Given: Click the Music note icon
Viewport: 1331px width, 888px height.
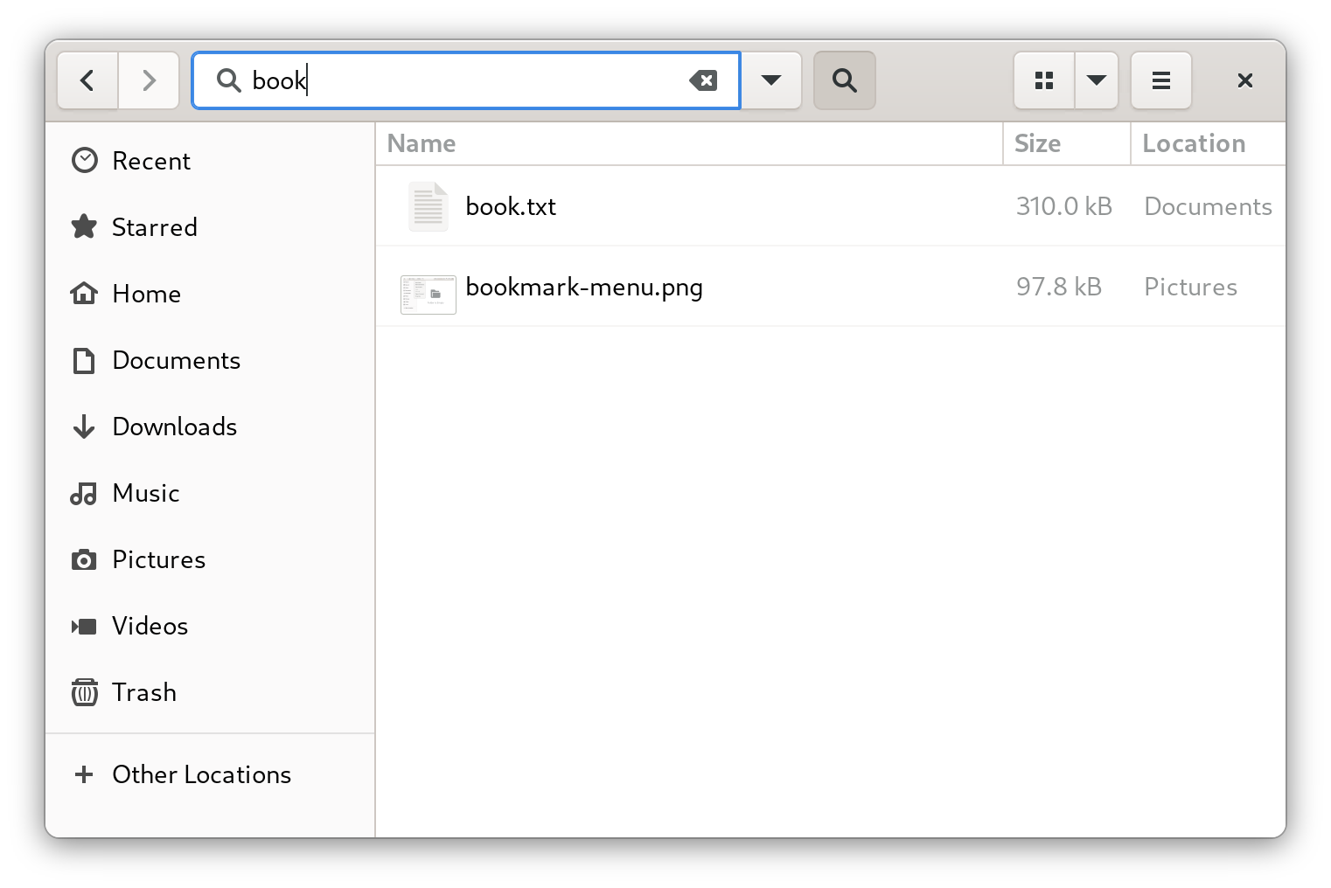Looking at the screenshot, I should point(84,494).
